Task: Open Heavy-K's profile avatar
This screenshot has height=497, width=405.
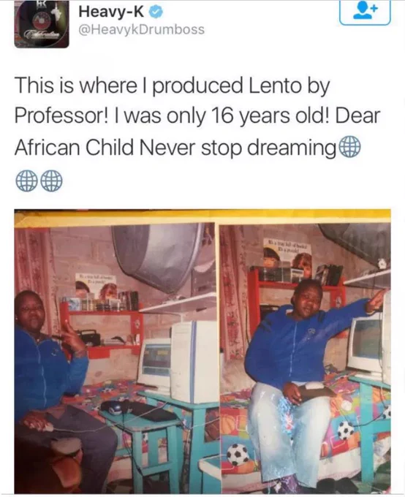Action: 42,24
